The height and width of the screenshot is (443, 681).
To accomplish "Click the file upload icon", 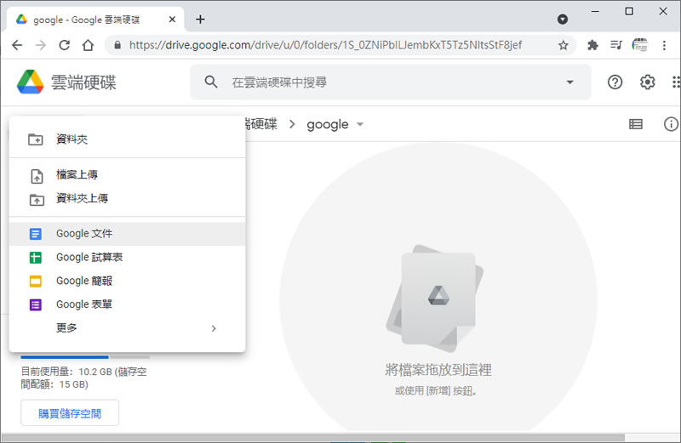I will pos(37,176).
